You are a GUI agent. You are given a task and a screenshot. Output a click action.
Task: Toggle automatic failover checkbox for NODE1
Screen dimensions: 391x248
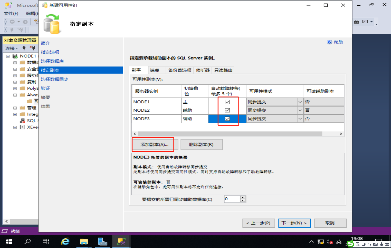[227, 102]
